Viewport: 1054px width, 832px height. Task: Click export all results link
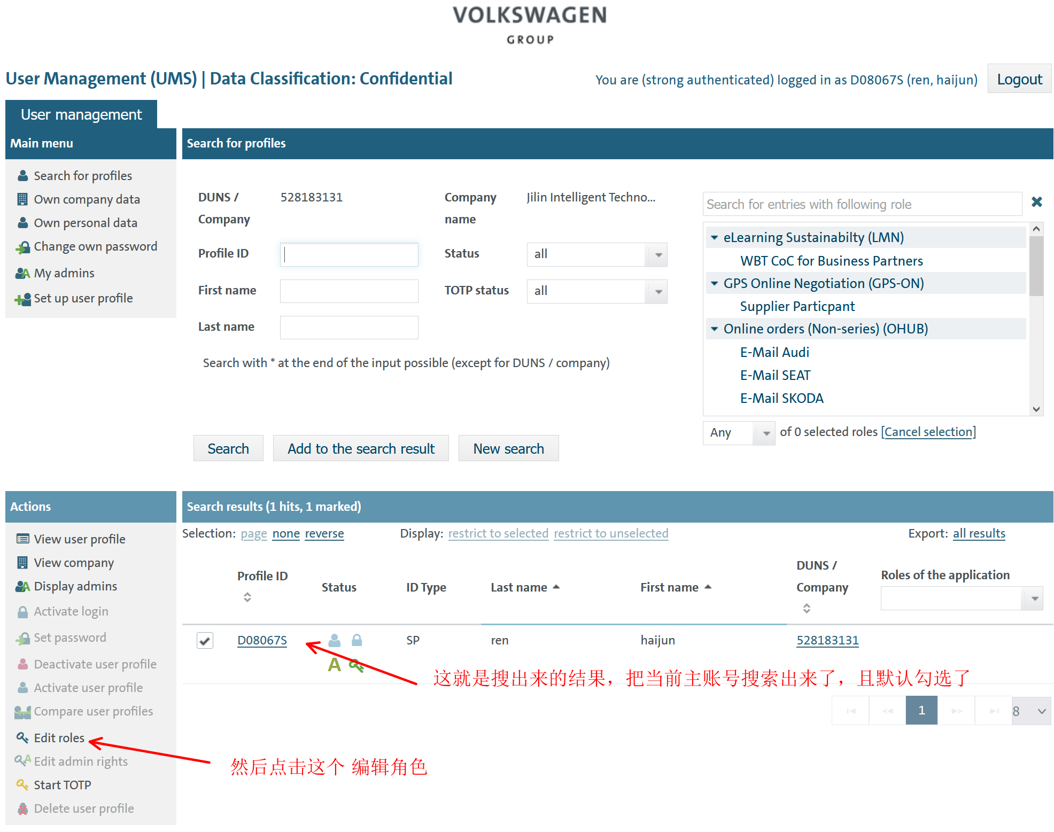click(979, 533)
